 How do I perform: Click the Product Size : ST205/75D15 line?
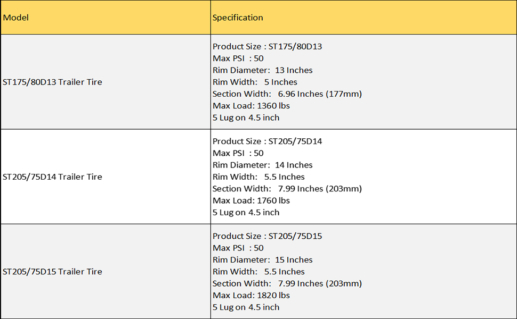[x=267, y=236]
